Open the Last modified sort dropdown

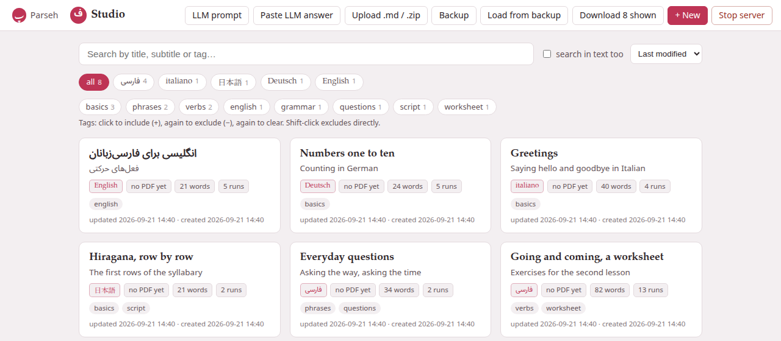666,54
